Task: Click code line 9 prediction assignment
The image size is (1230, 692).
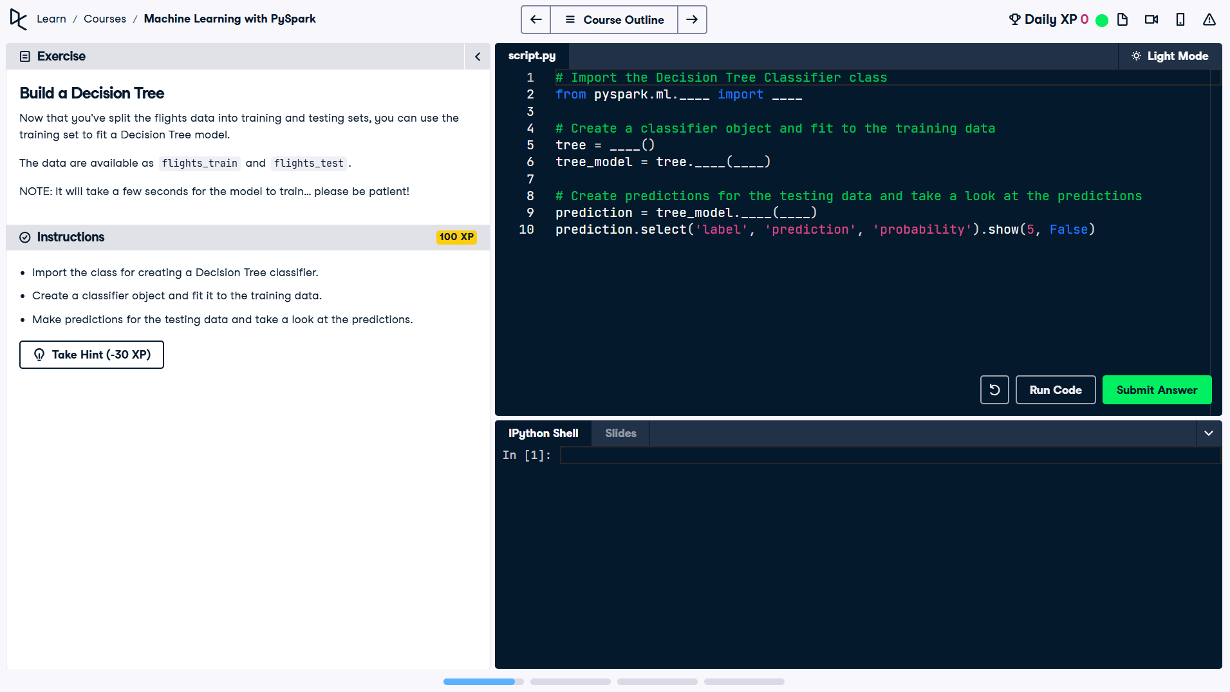Action: (x=686, y=213)
